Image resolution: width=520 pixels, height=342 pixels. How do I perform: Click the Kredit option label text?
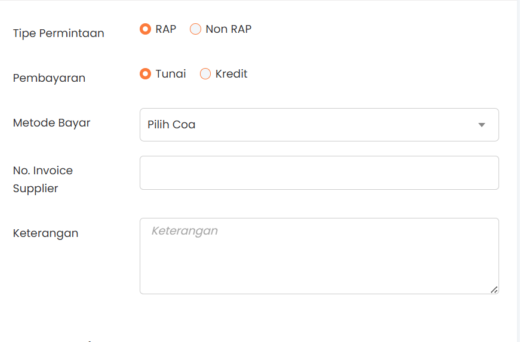(x=232, y=74)
